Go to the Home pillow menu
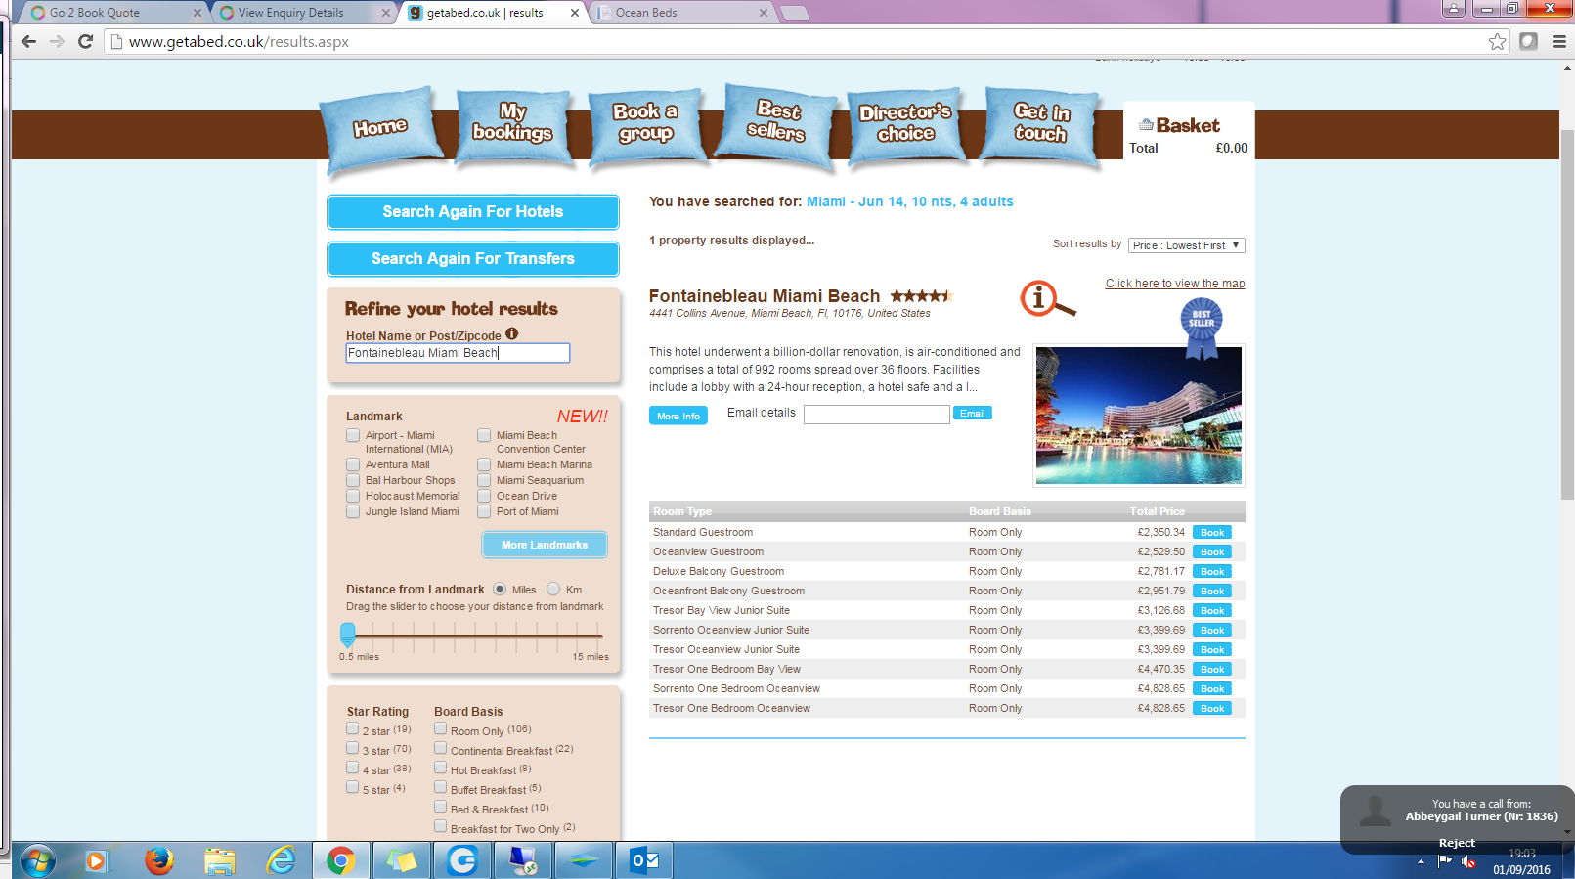 (x=380, y=128)
